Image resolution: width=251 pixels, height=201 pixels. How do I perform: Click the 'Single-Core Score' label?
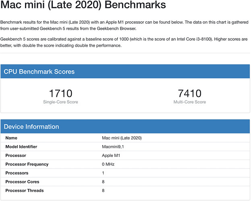click(x=60, y=102)
